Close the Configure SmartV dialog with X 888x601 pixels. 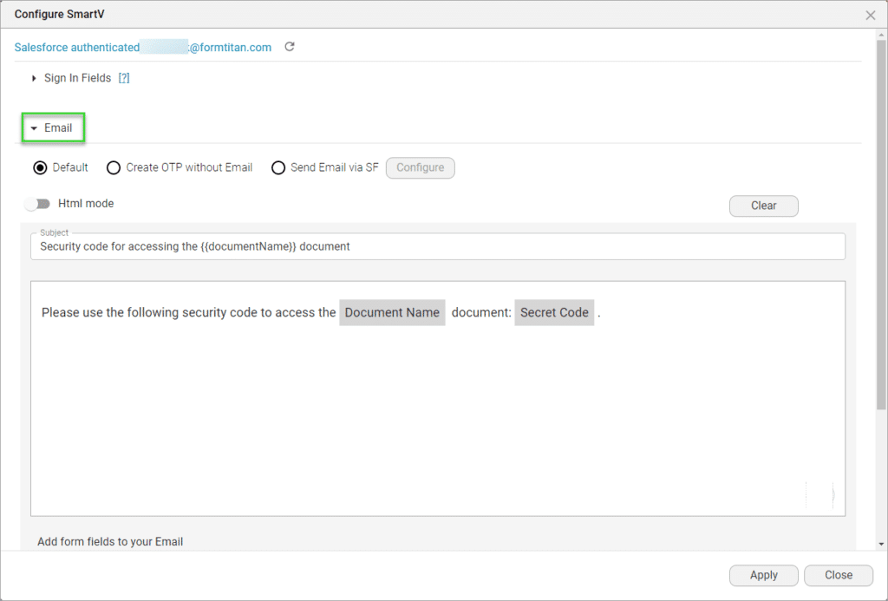[871, 15]
